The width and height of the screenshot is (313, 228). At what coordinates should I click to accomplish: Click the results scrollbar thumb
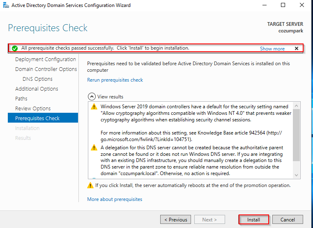296,135
